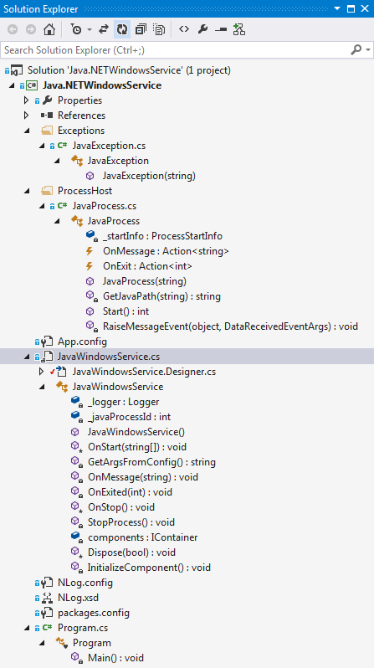Toggle the Show All Files icon
The width and height of the screenshot is (374, 668).
(159, 29)
